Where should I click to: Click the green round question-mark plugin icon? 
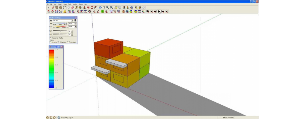103,11
